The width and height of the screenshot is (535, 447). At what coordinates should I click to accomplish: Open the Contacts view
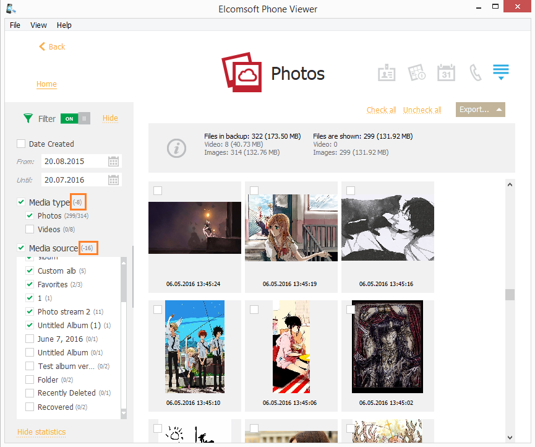coord(387,72)
